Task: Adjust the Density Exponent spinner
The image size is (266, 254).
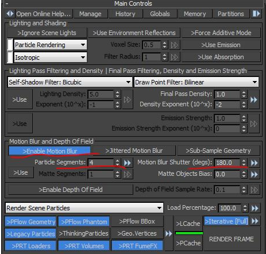Action: pyautogui.click(x=244, y=105)
